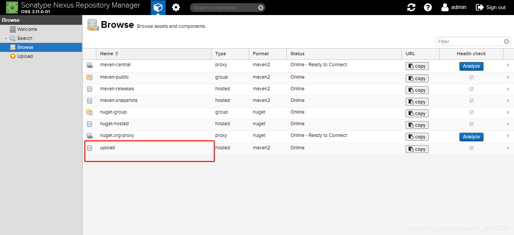Click maven-public health check unavailable icon
The height and width of the screenshot is (235, 514).
471,77
